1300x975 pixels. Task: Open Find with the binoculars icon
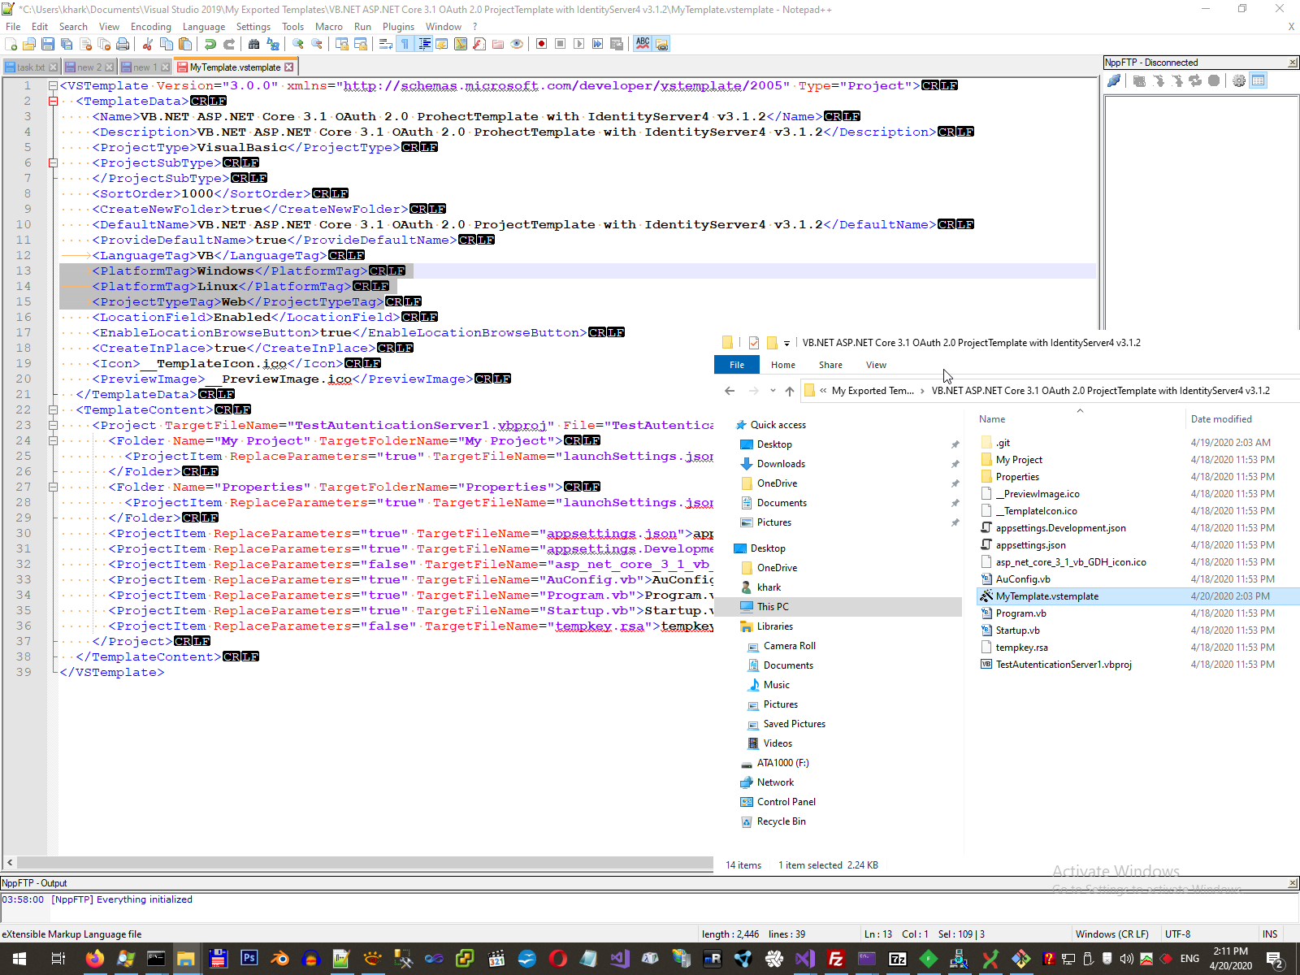tap(254, 44)
